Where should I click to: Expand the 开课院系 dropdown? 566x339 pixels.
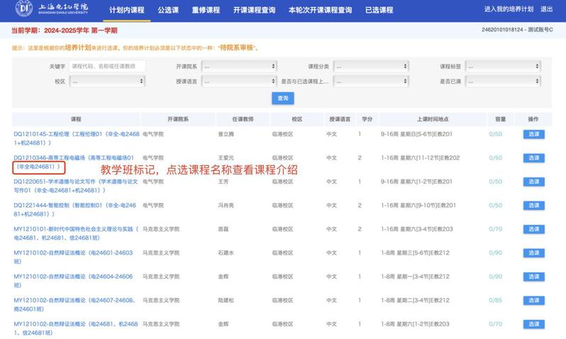(239, 66)
